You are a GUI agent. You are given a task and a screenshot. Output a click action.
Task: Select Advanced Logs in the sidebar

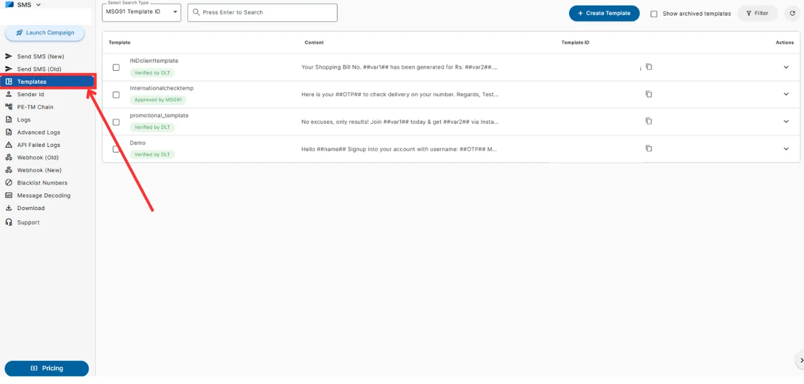click(x=39, y=132)
